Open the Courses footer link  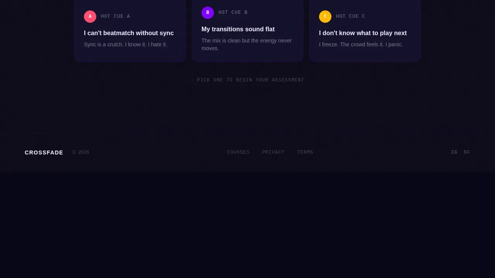pyautogui.click(x=238, y=153)
